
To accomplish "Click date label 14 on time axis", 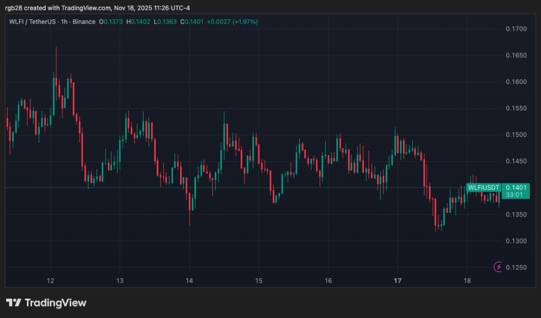I will tap(189, 280).
